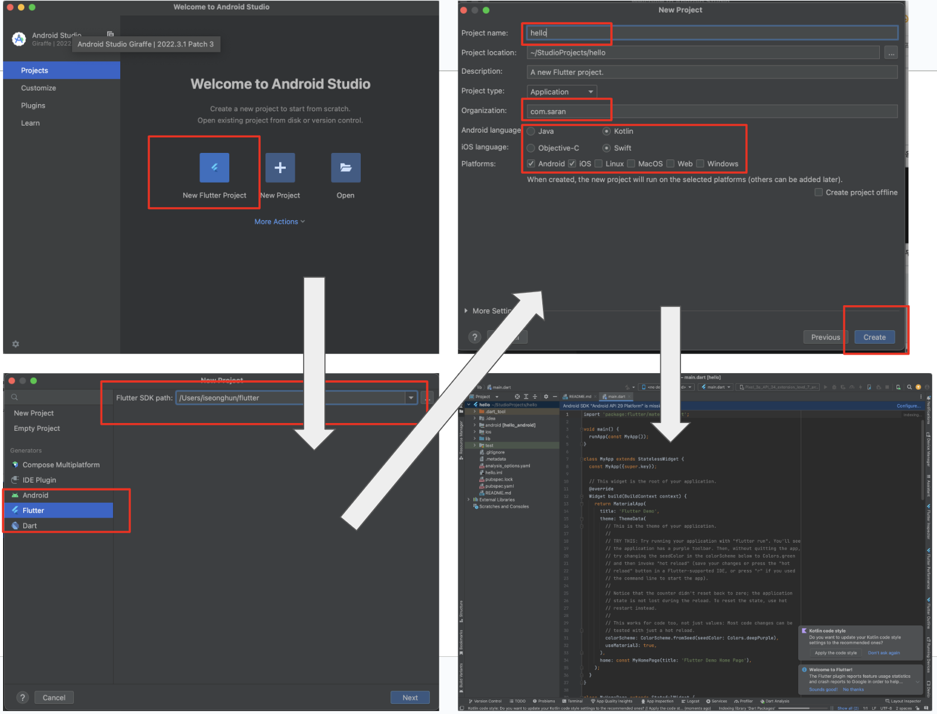Open main.dart run configuration dropdown

(716, 387)
